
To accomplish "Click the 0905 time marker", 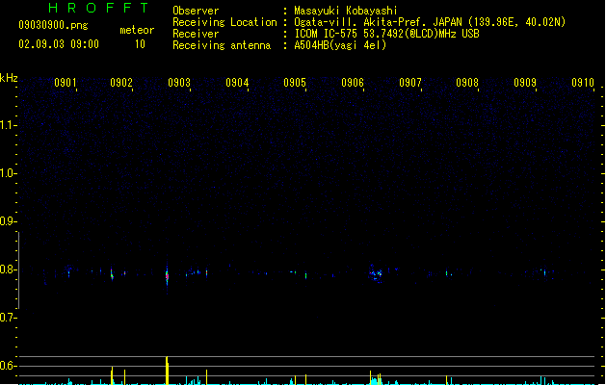I will coord(295,83).
